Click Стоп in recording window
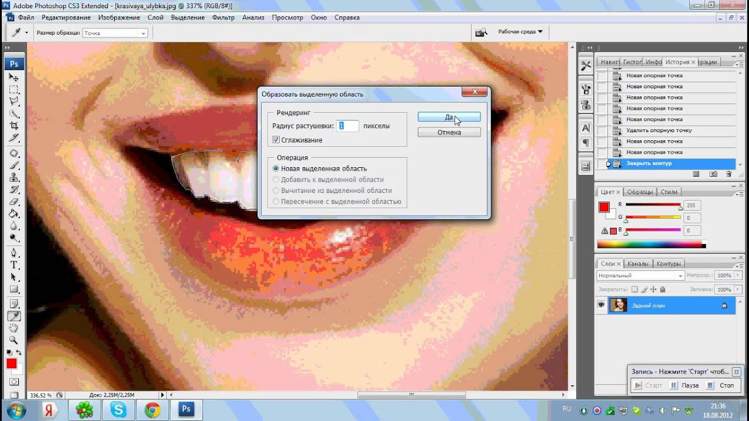This screenshot has height=421, width=749. (721, 385)
